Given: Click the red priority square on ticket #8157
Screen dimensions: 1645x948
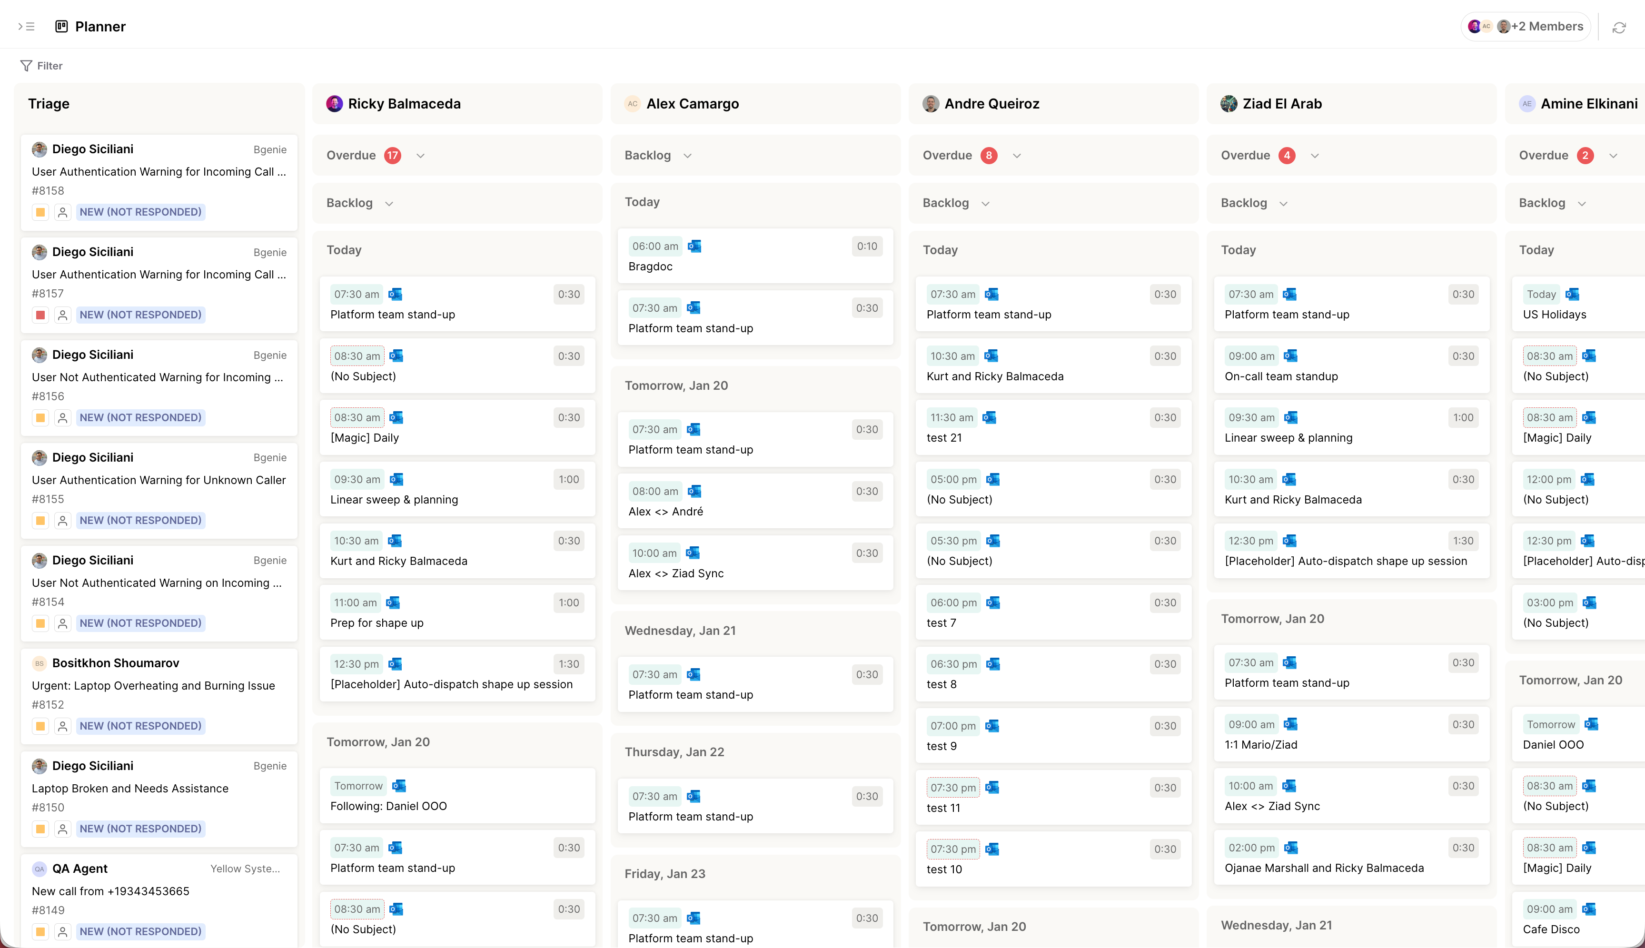Looking at the screenshot, I should [40, 315].
